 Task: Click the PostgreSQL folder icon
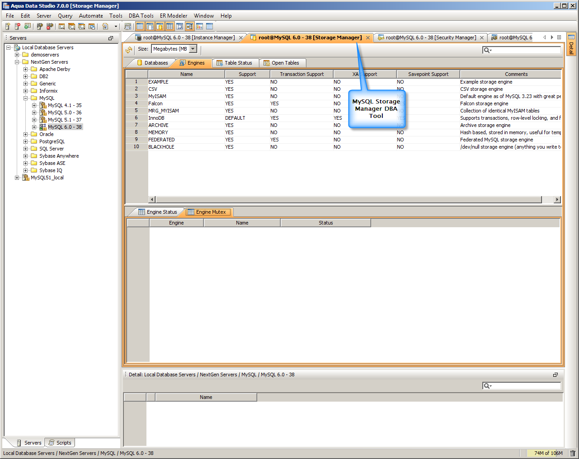[x=34, y=141]
